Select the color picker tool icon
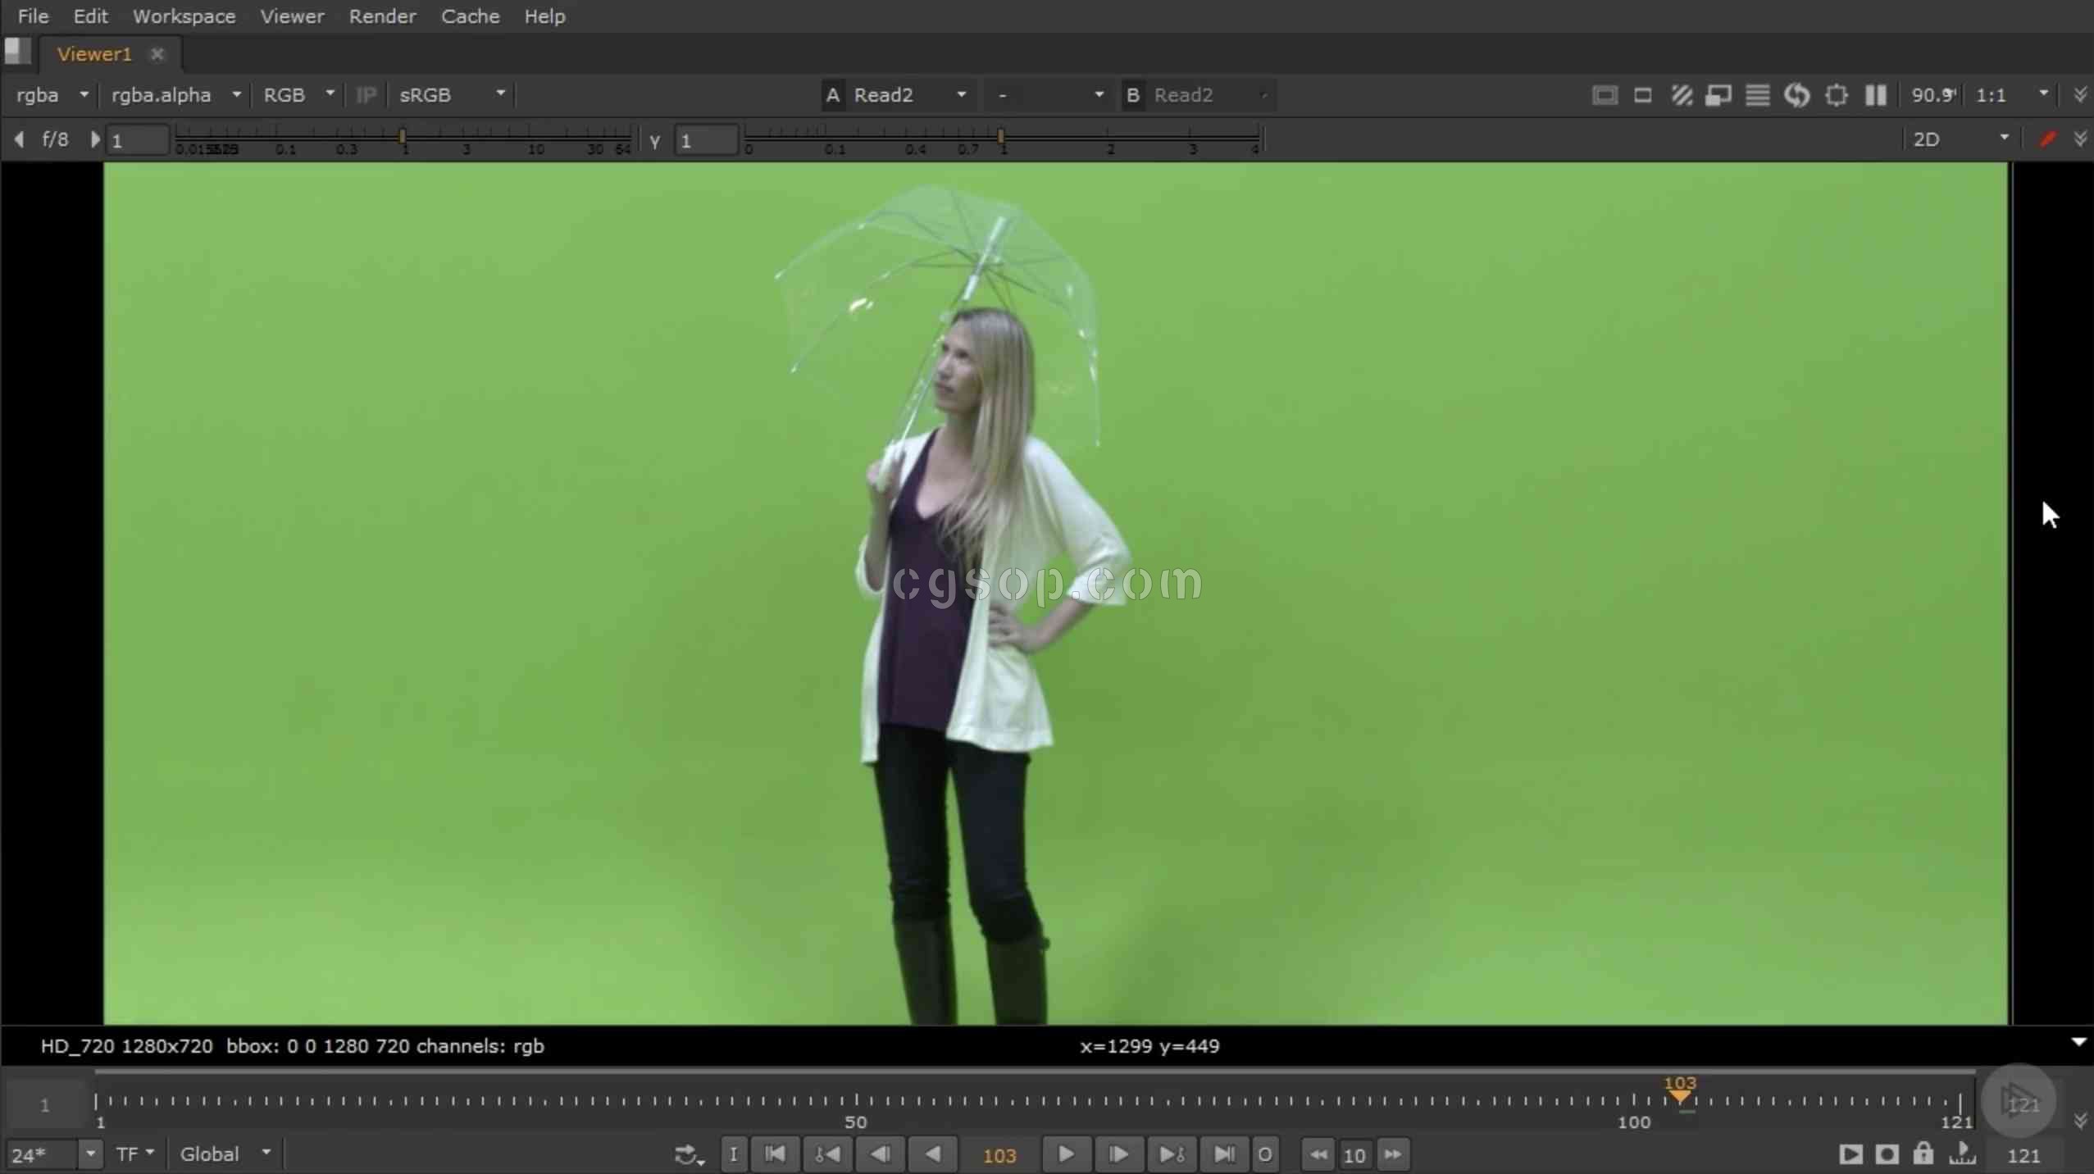 (x=2050, y=138)
